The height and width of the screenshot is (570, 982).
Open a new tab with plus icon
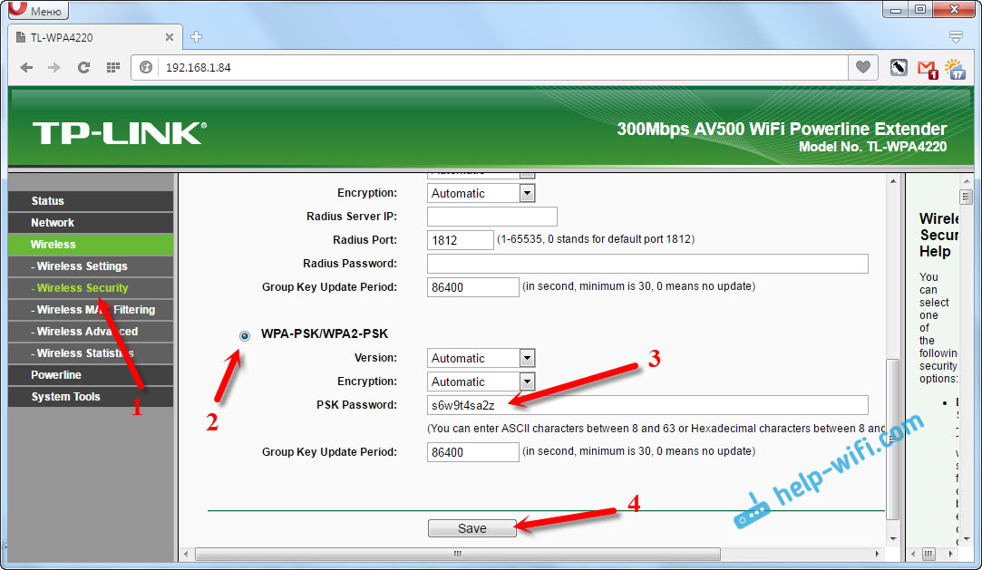click(197, 37)
